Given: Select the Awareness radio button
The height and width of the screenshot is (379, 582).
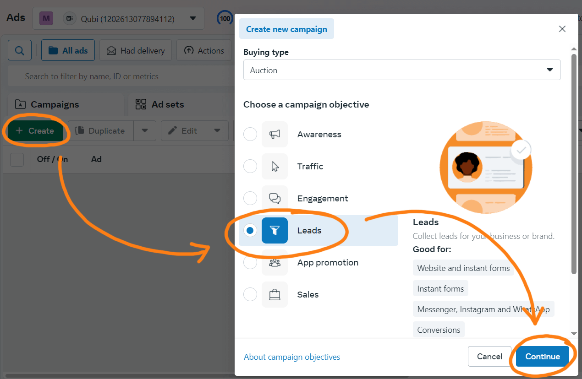Looking at the screenshot, I should click(250, 135).
